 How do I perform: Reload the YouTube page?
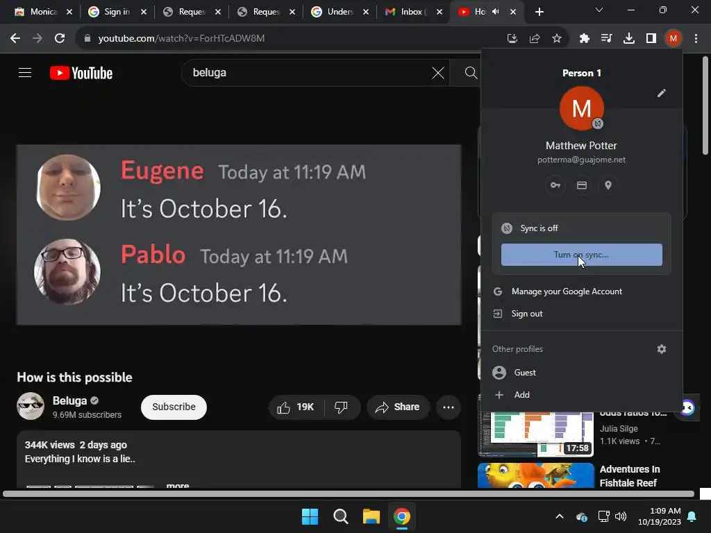(x=60, y=38)
